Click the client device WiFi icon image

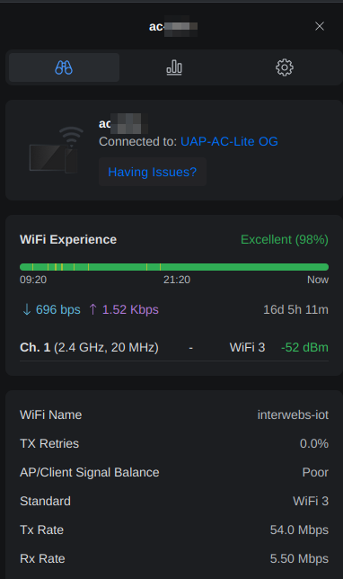point(57,150)
